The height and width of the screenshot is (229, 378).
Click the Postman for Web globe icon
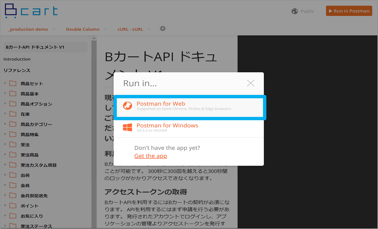127,105
